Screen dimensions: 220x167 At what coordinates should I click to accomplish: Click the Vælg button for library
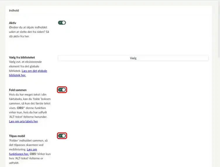coord(133,58)
